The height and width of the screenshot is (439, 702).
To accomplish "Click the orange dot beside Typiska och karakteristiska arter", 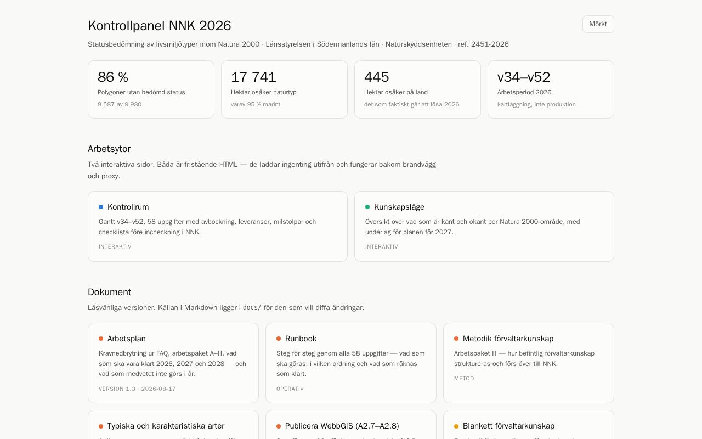I will [x=101, y=426].
